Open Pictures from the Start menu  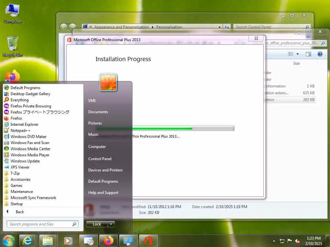(95, 123)
